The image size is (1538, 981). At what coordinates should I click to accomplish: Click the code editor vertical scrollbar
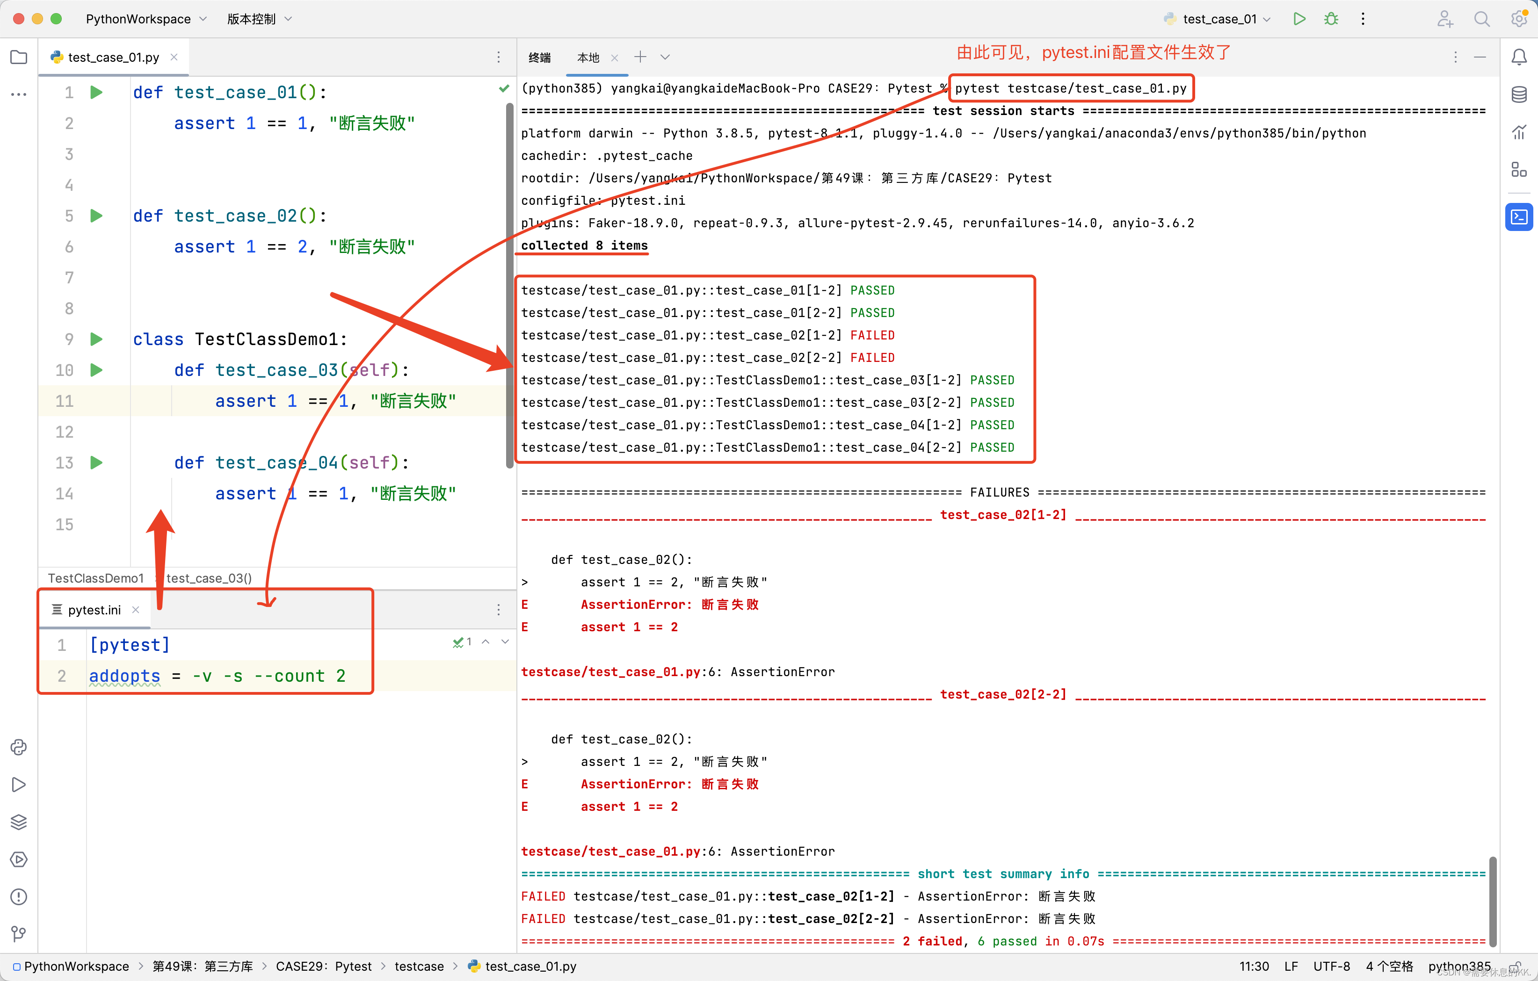[x=510, y=286]
